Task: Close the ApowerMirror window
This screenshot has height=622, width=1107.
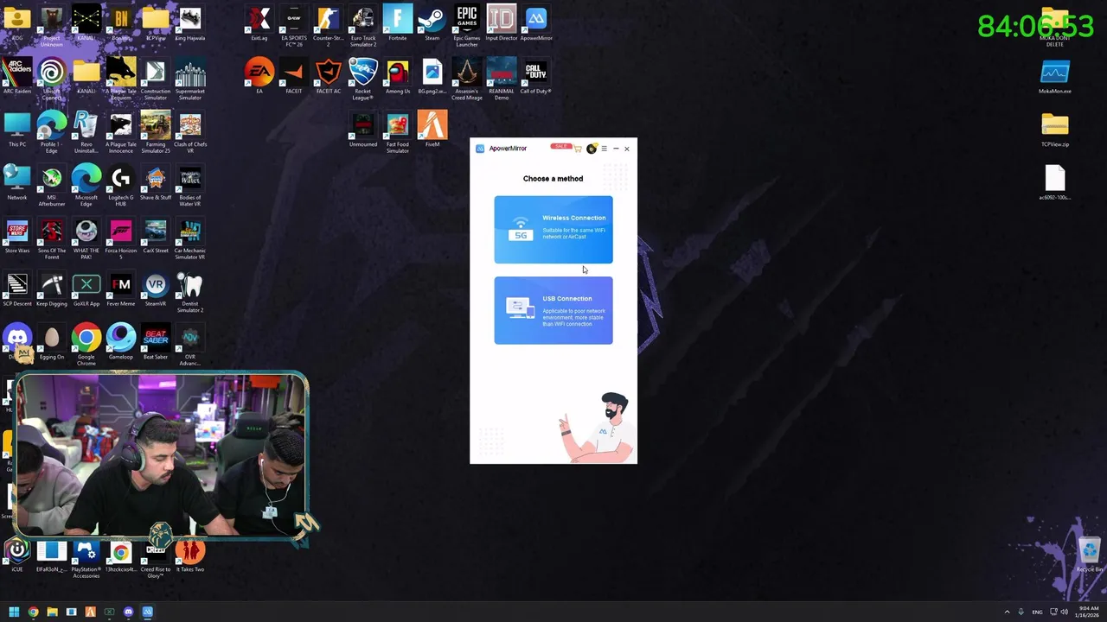Action: point(627,149)
